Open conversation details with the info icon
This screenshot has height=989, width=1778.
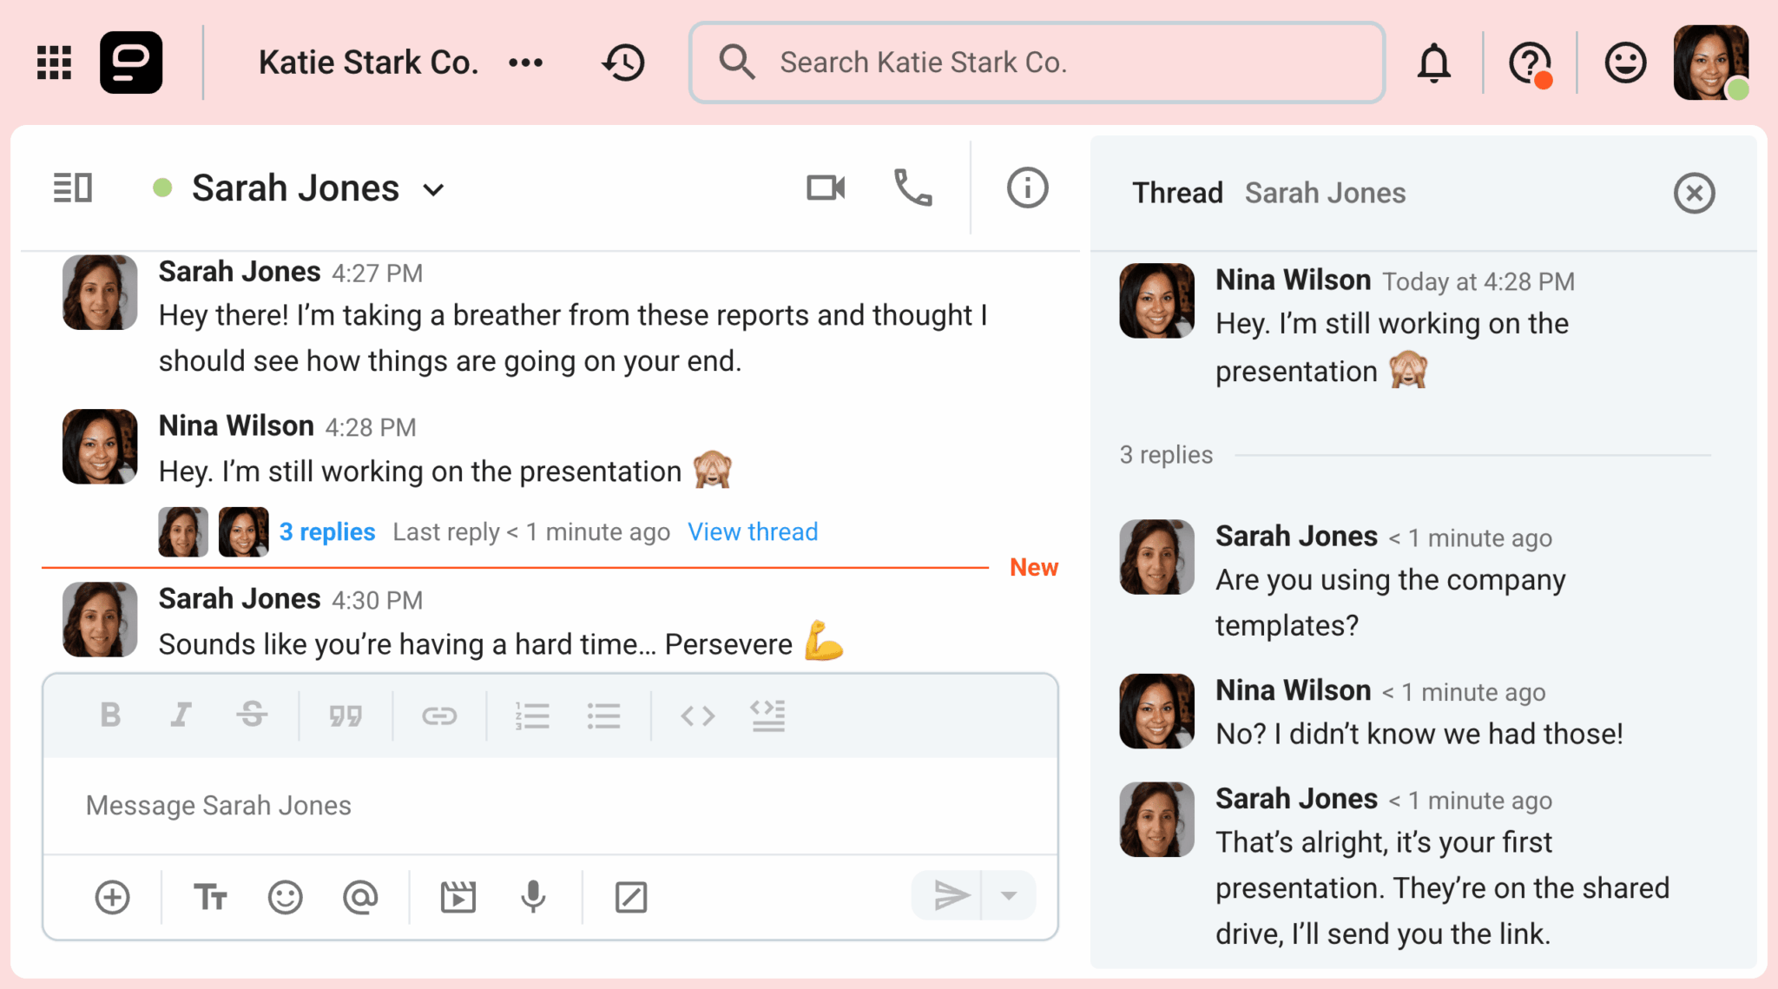[1026, 188]
